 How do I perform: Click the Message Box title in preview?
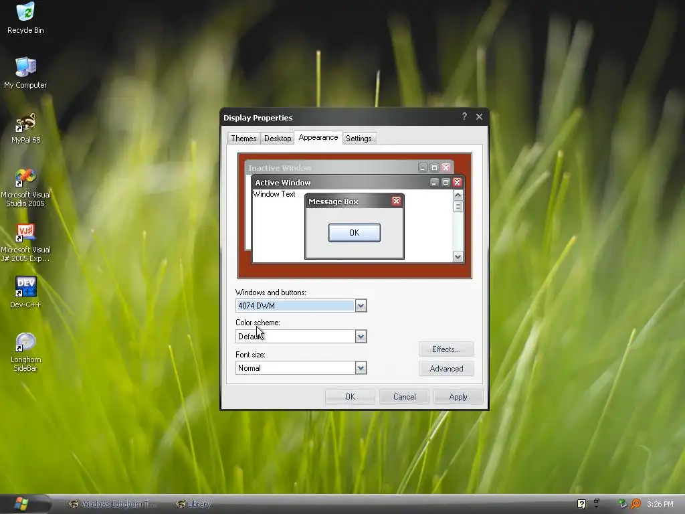pyautogui.click(x=333, y=201)
